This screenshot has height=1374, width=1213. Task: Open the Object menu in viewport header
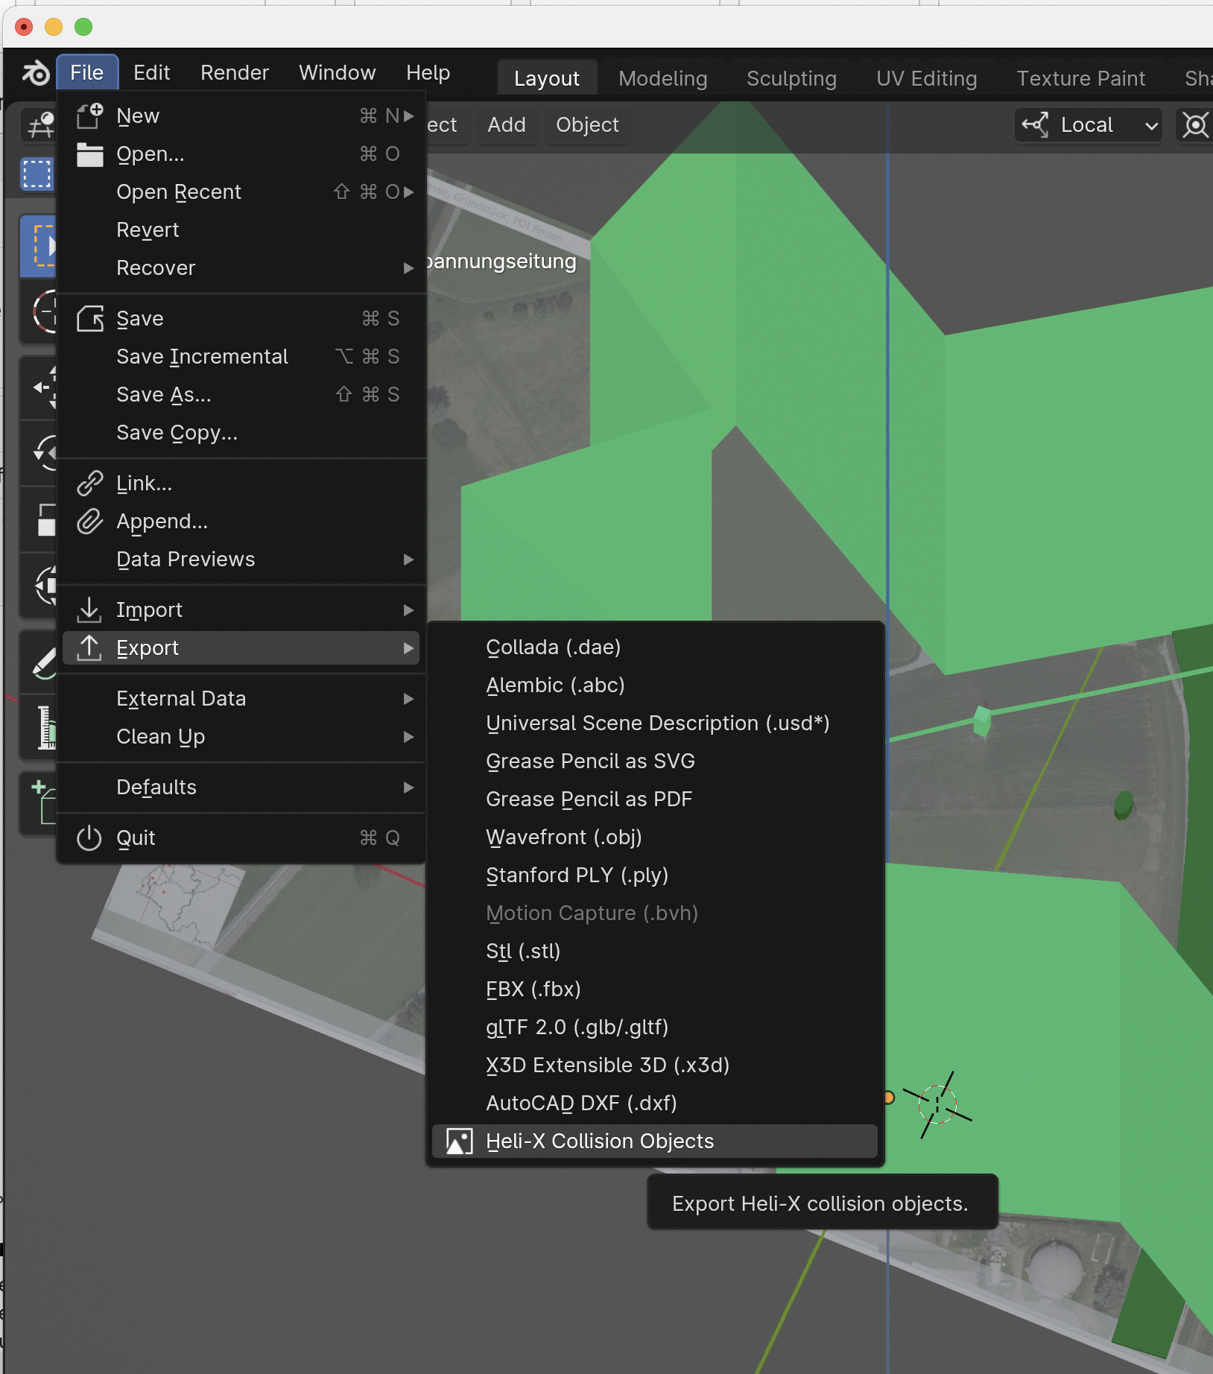click(587, 125)
